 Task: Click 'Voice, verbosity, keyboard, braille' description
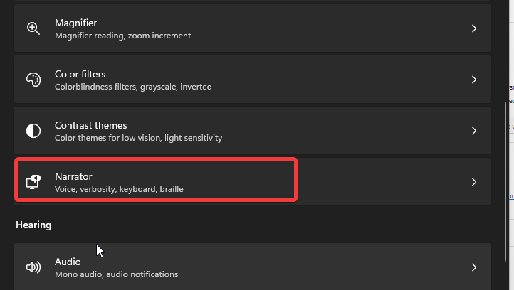coord(119,189)
